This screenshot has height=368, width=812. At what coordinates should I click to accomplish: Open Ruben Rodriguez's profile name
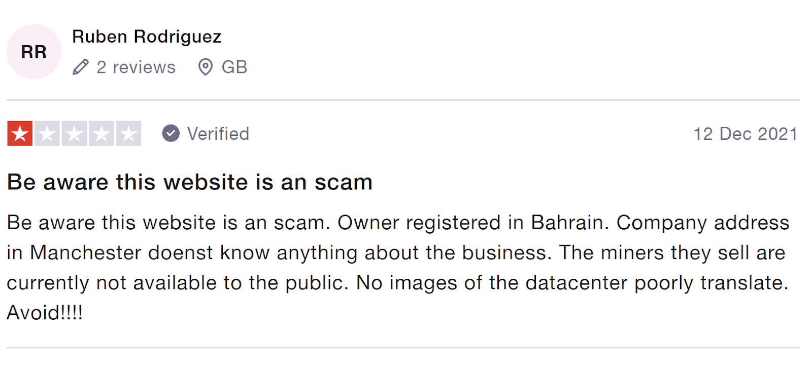point(147,36)
